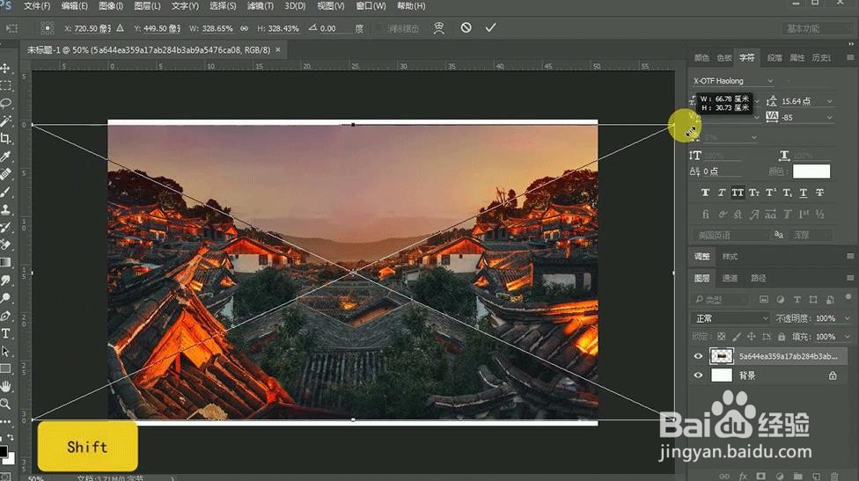Click the 5a644ea359a17ab layer thumbnail
The height and width of the screenshot is (481, 859).
click(x=721, y=356)
